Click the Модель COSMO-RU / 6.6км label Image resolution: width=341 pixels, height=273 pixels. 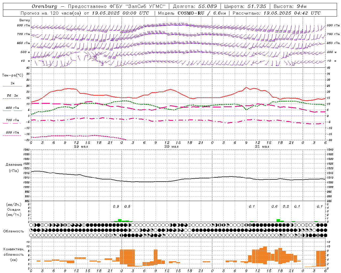click(192, 13)
